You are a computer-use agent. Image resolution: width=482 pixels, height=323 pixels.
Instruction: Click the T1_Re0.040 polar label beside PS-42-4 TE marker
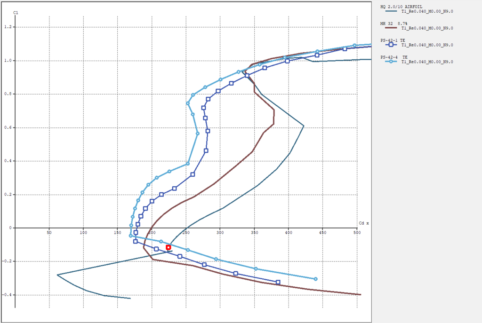pos(427,62)
